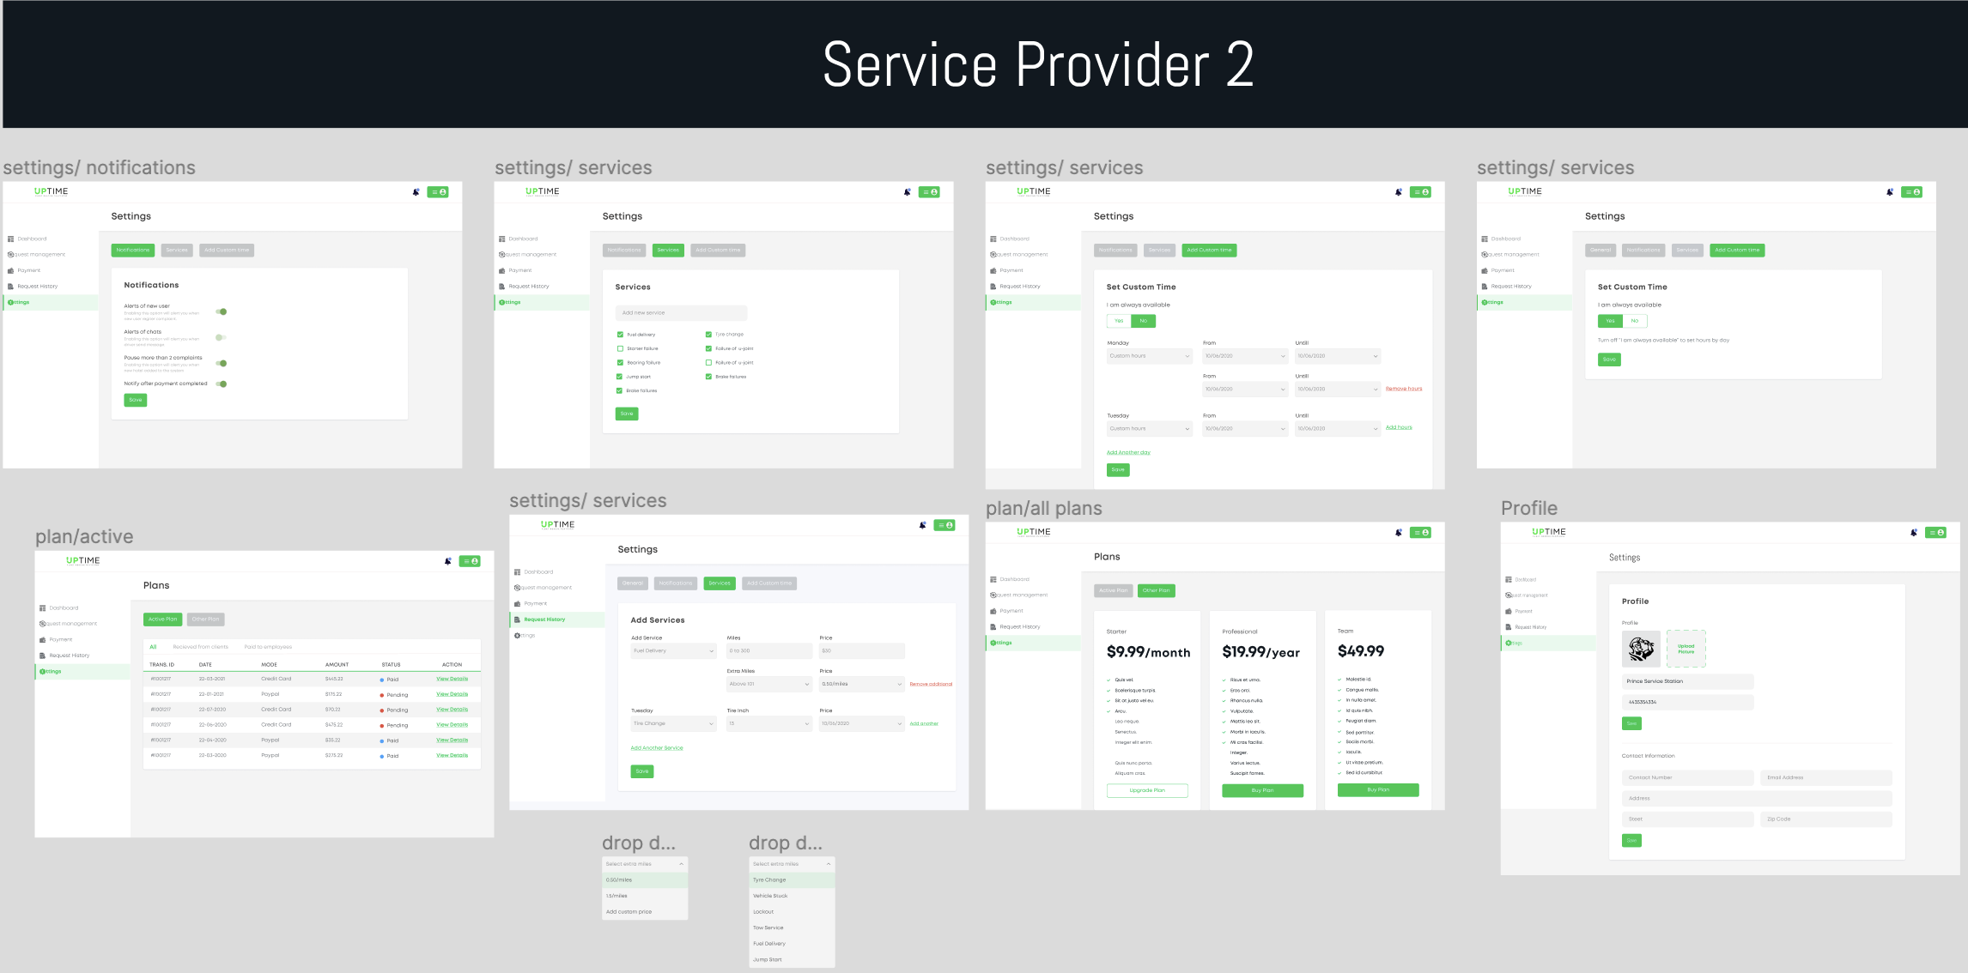Image resolution: width=1968 pixels, height=973 pixels.
Task: Open the Above 101 Extra Miles dropdown
Action: click(768, 684)
